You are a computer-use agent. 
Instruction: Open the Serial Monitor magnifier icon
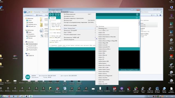(137, 14)
